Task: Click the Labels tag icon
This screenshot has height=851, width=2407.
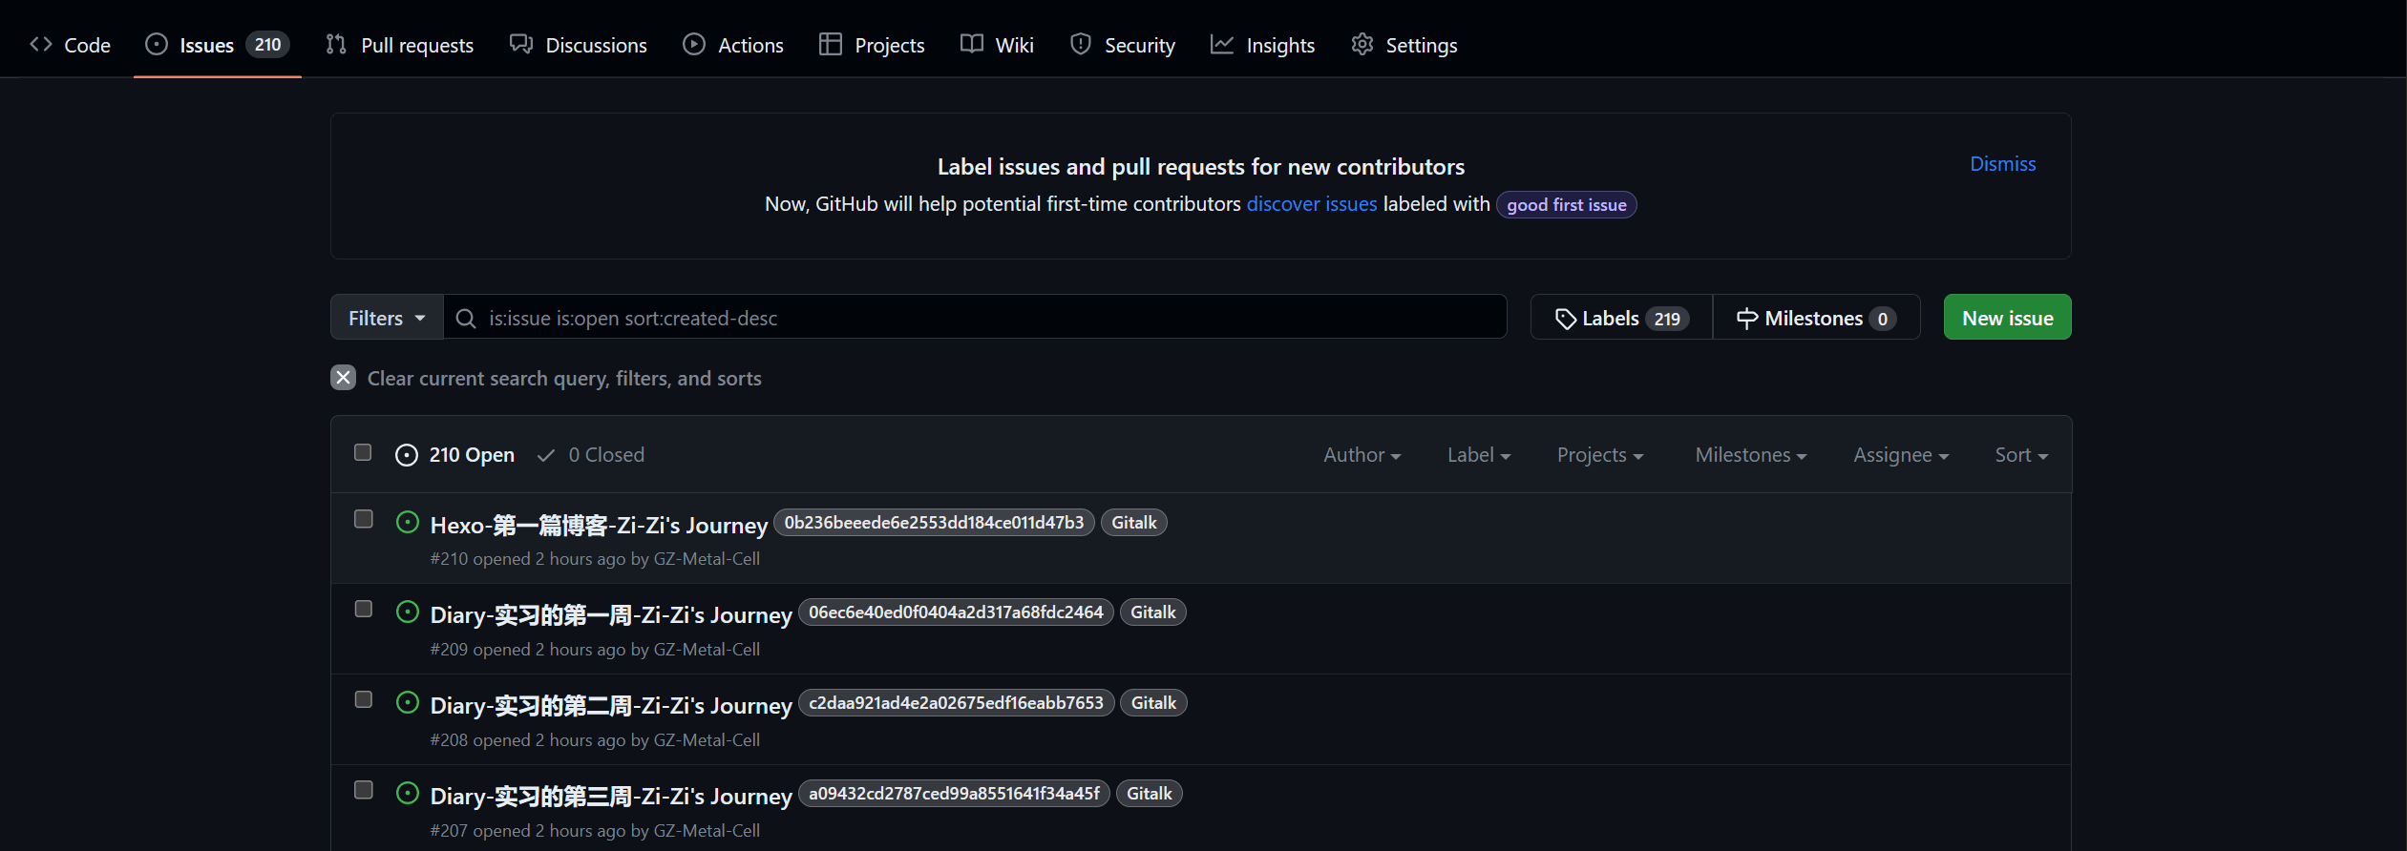Action: (1566, 319)
